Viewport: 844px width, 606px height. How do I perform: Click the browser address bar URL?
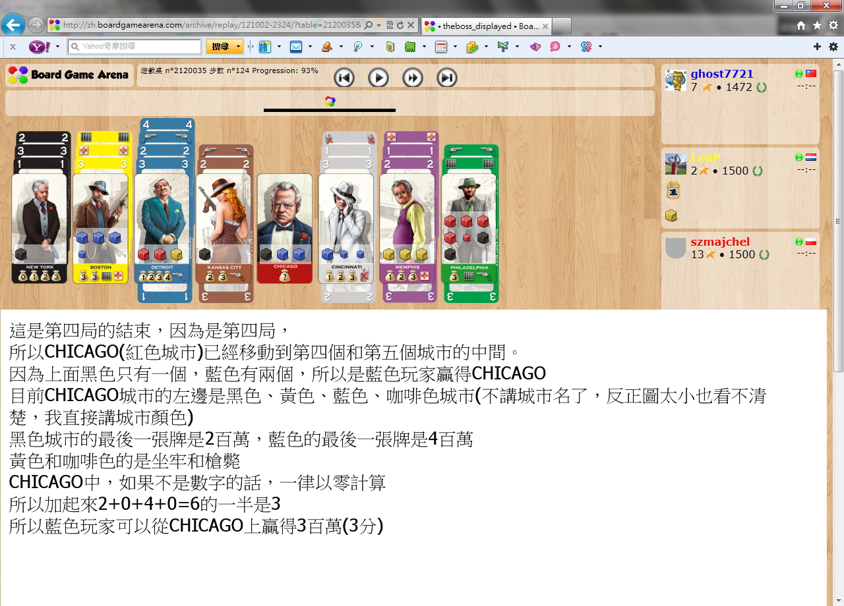point(211,25)
